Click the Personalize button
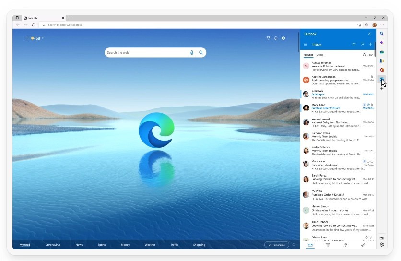401x261 pixels. pyautogui.click(x=277, y=245)
